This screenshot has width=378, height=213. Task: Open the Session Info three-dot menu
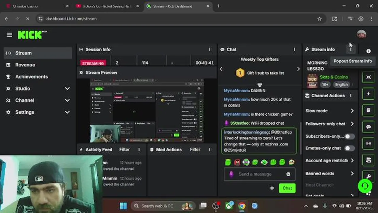click(210, 49)
